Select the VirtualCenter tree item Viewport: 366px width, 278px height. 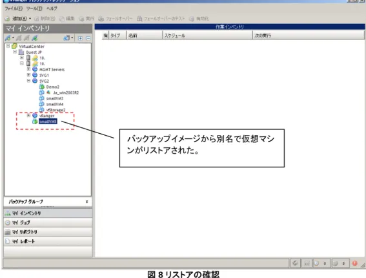tap(32, 47)
